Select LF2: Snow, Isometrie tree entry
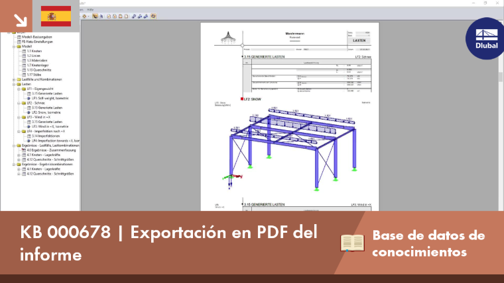 click(x=46, y=112)
